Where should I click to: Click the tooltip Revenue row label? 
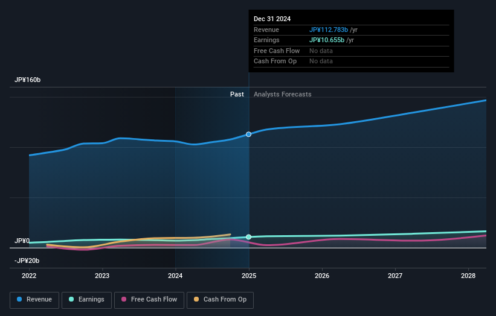(x=266, y=30)
